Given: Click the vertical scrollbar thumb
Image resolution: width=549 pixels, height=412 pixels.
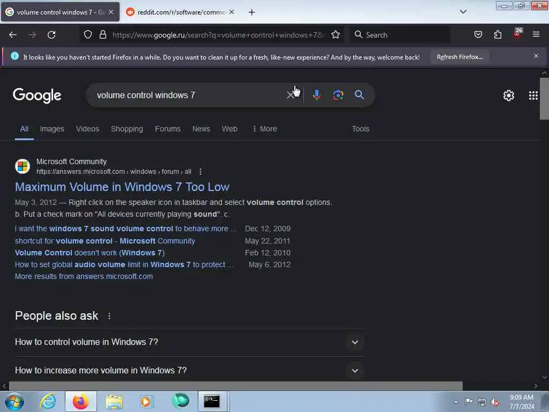Looking at the screenshot, I should click(x=544, y=99).
